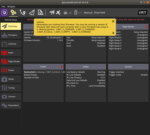Viewport: 150px width, 135px height.
Task: Click the 'Number of Cells' row label
Action: [31, 77]
